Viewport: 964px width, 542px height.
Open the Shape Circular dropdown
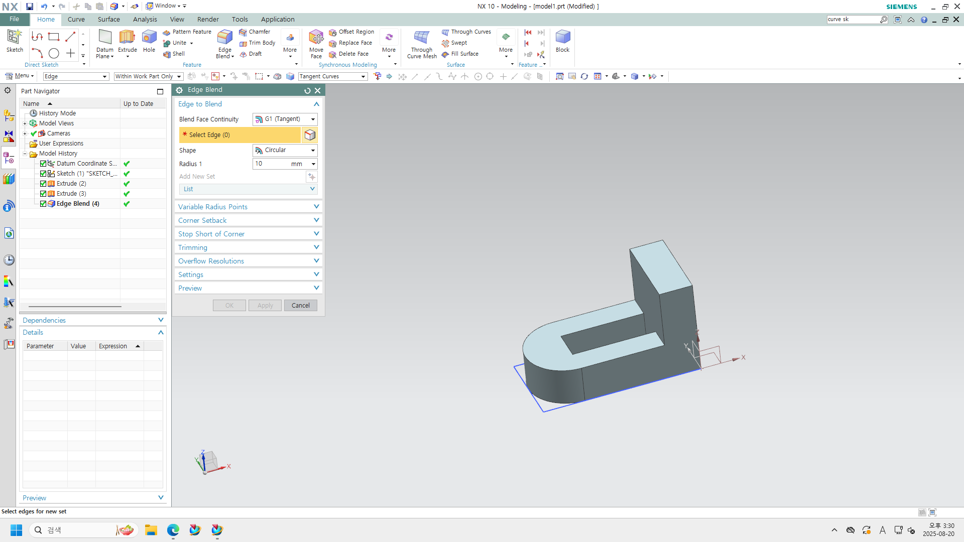click(x=285, y=150)
